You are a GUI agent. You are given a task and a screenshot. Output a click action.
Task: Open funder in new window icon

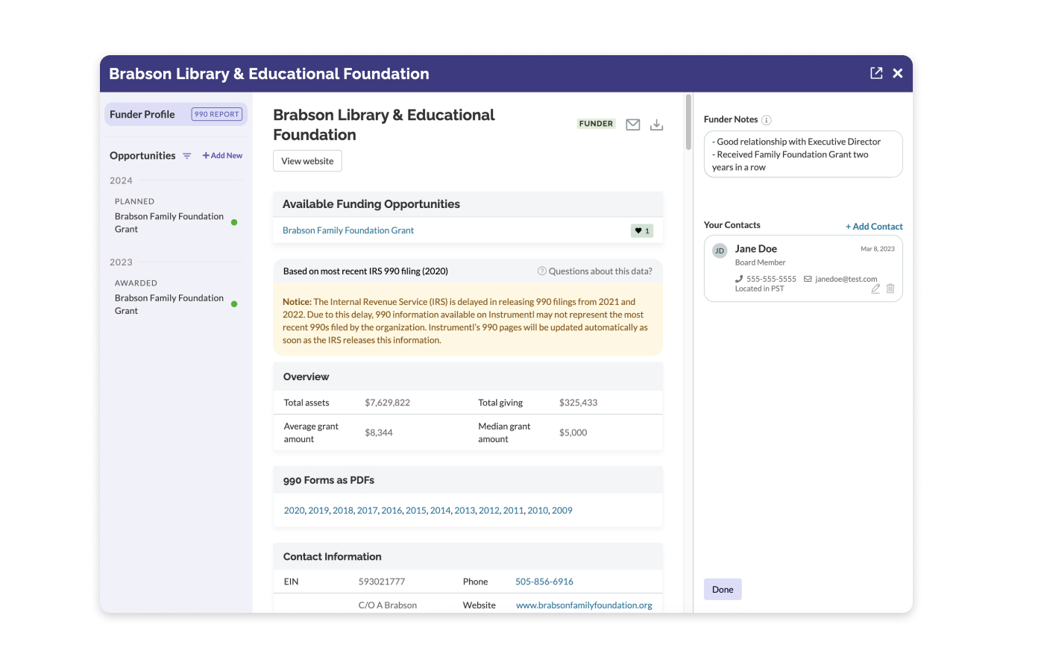pyautogui.click(x=876, y=73)
